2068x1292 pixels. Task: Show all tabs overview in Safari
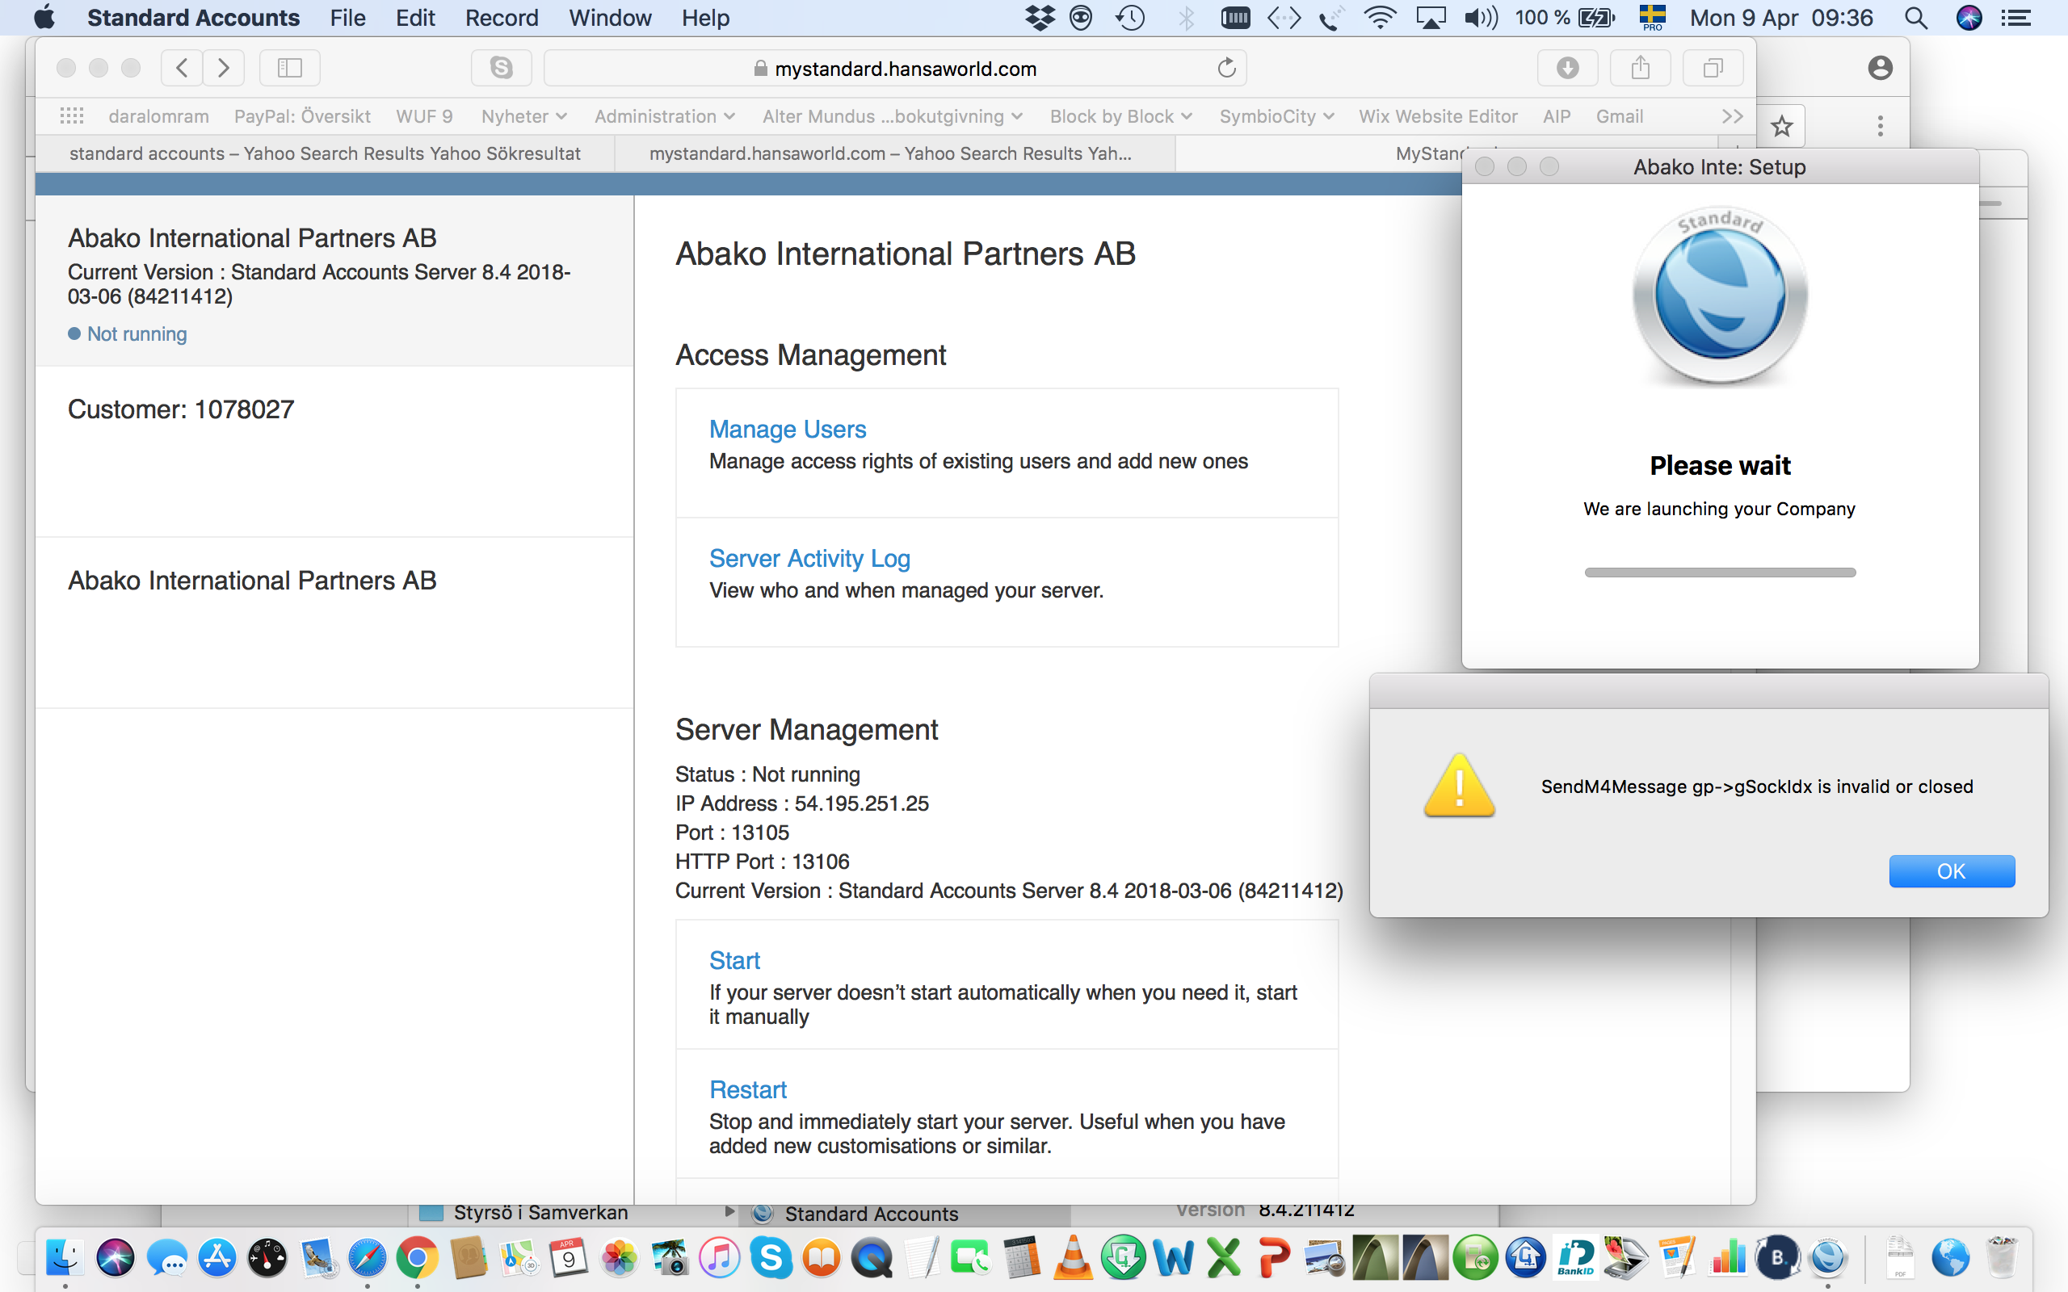click(1713, 68)
